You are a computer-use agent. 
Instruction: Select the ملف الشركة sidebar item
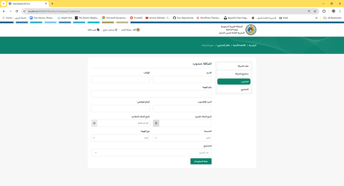coord(234,66)
